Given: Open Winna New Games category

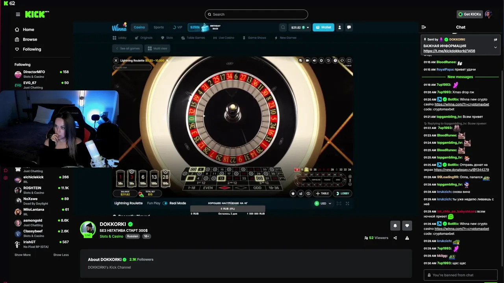Looking at the screenshot, I should tap(285, 38).
